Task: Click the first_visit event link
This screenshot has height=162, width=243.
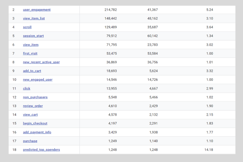Action: click(x=30, y=53)
